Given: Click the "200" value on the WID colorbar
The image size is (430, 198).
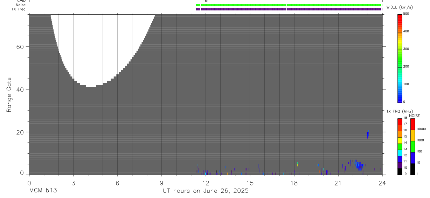Looking at the screenshot, I should tap(407, 66).
